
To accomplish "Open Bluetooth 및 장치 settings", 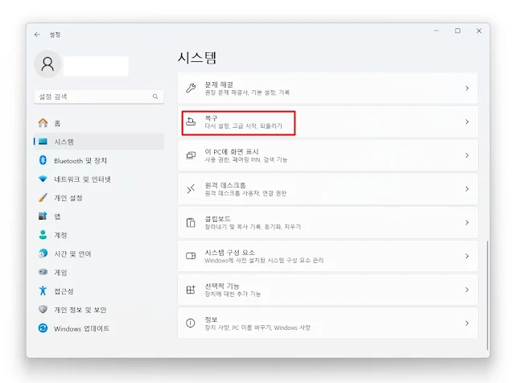I will tap(99, 160).
